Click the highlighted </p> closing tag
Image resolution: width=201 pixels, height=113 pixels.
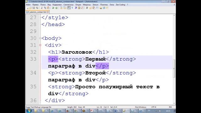[x=102, y=66]
